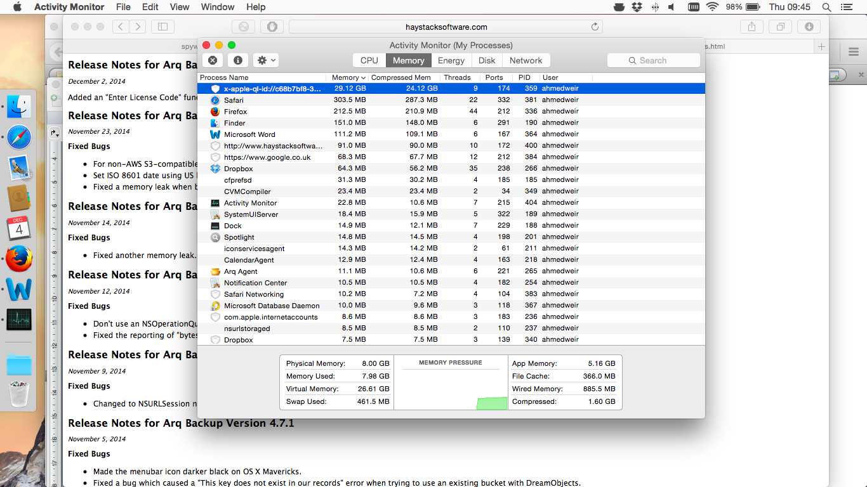The image size is (867, 487).
Task: Show the Network tab
Action: tap(526, 60)
